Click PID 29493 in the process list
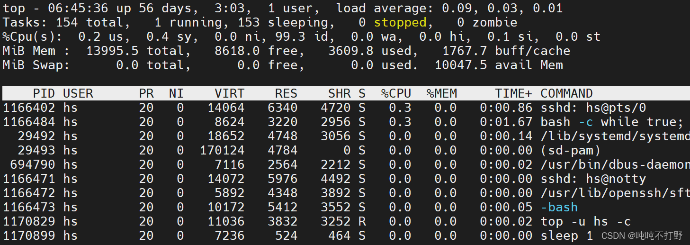This screenshot has width=690, height=245. coord(36,150)
